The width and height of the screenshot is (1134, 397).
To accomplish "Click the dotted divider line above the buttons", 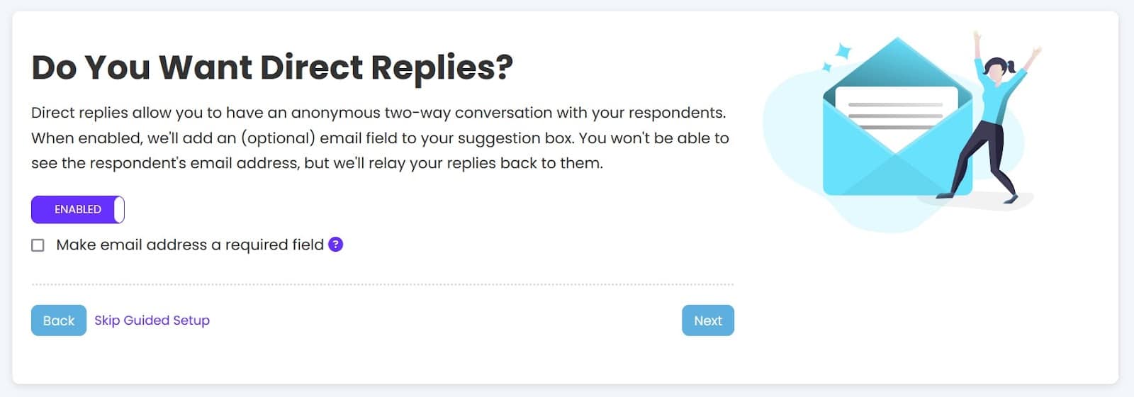I will pyautogui.click(x=383, y=284).
